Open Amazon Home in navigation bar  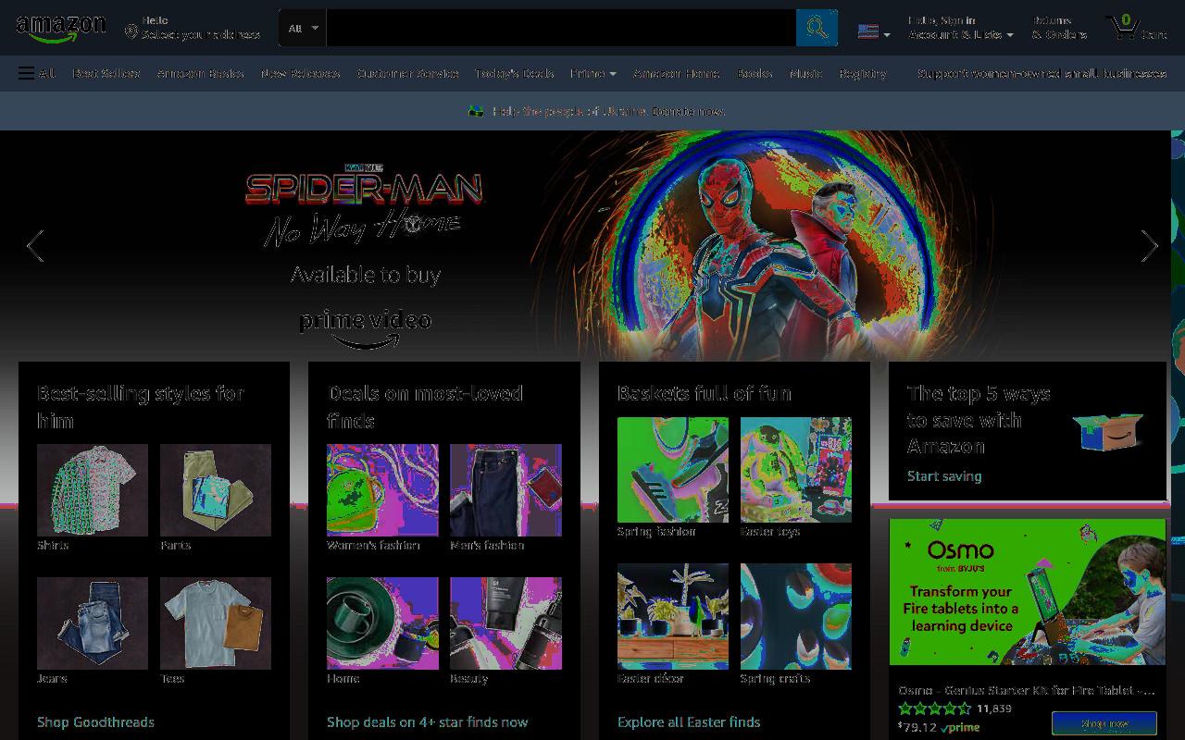point(677,73)
